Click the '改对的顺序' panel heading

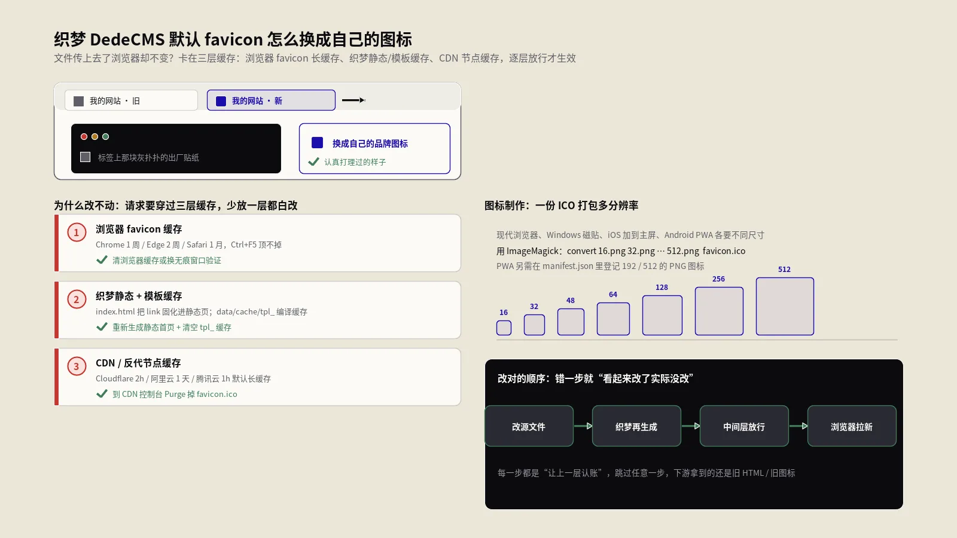pyautogui.click(x=595, y=378)
